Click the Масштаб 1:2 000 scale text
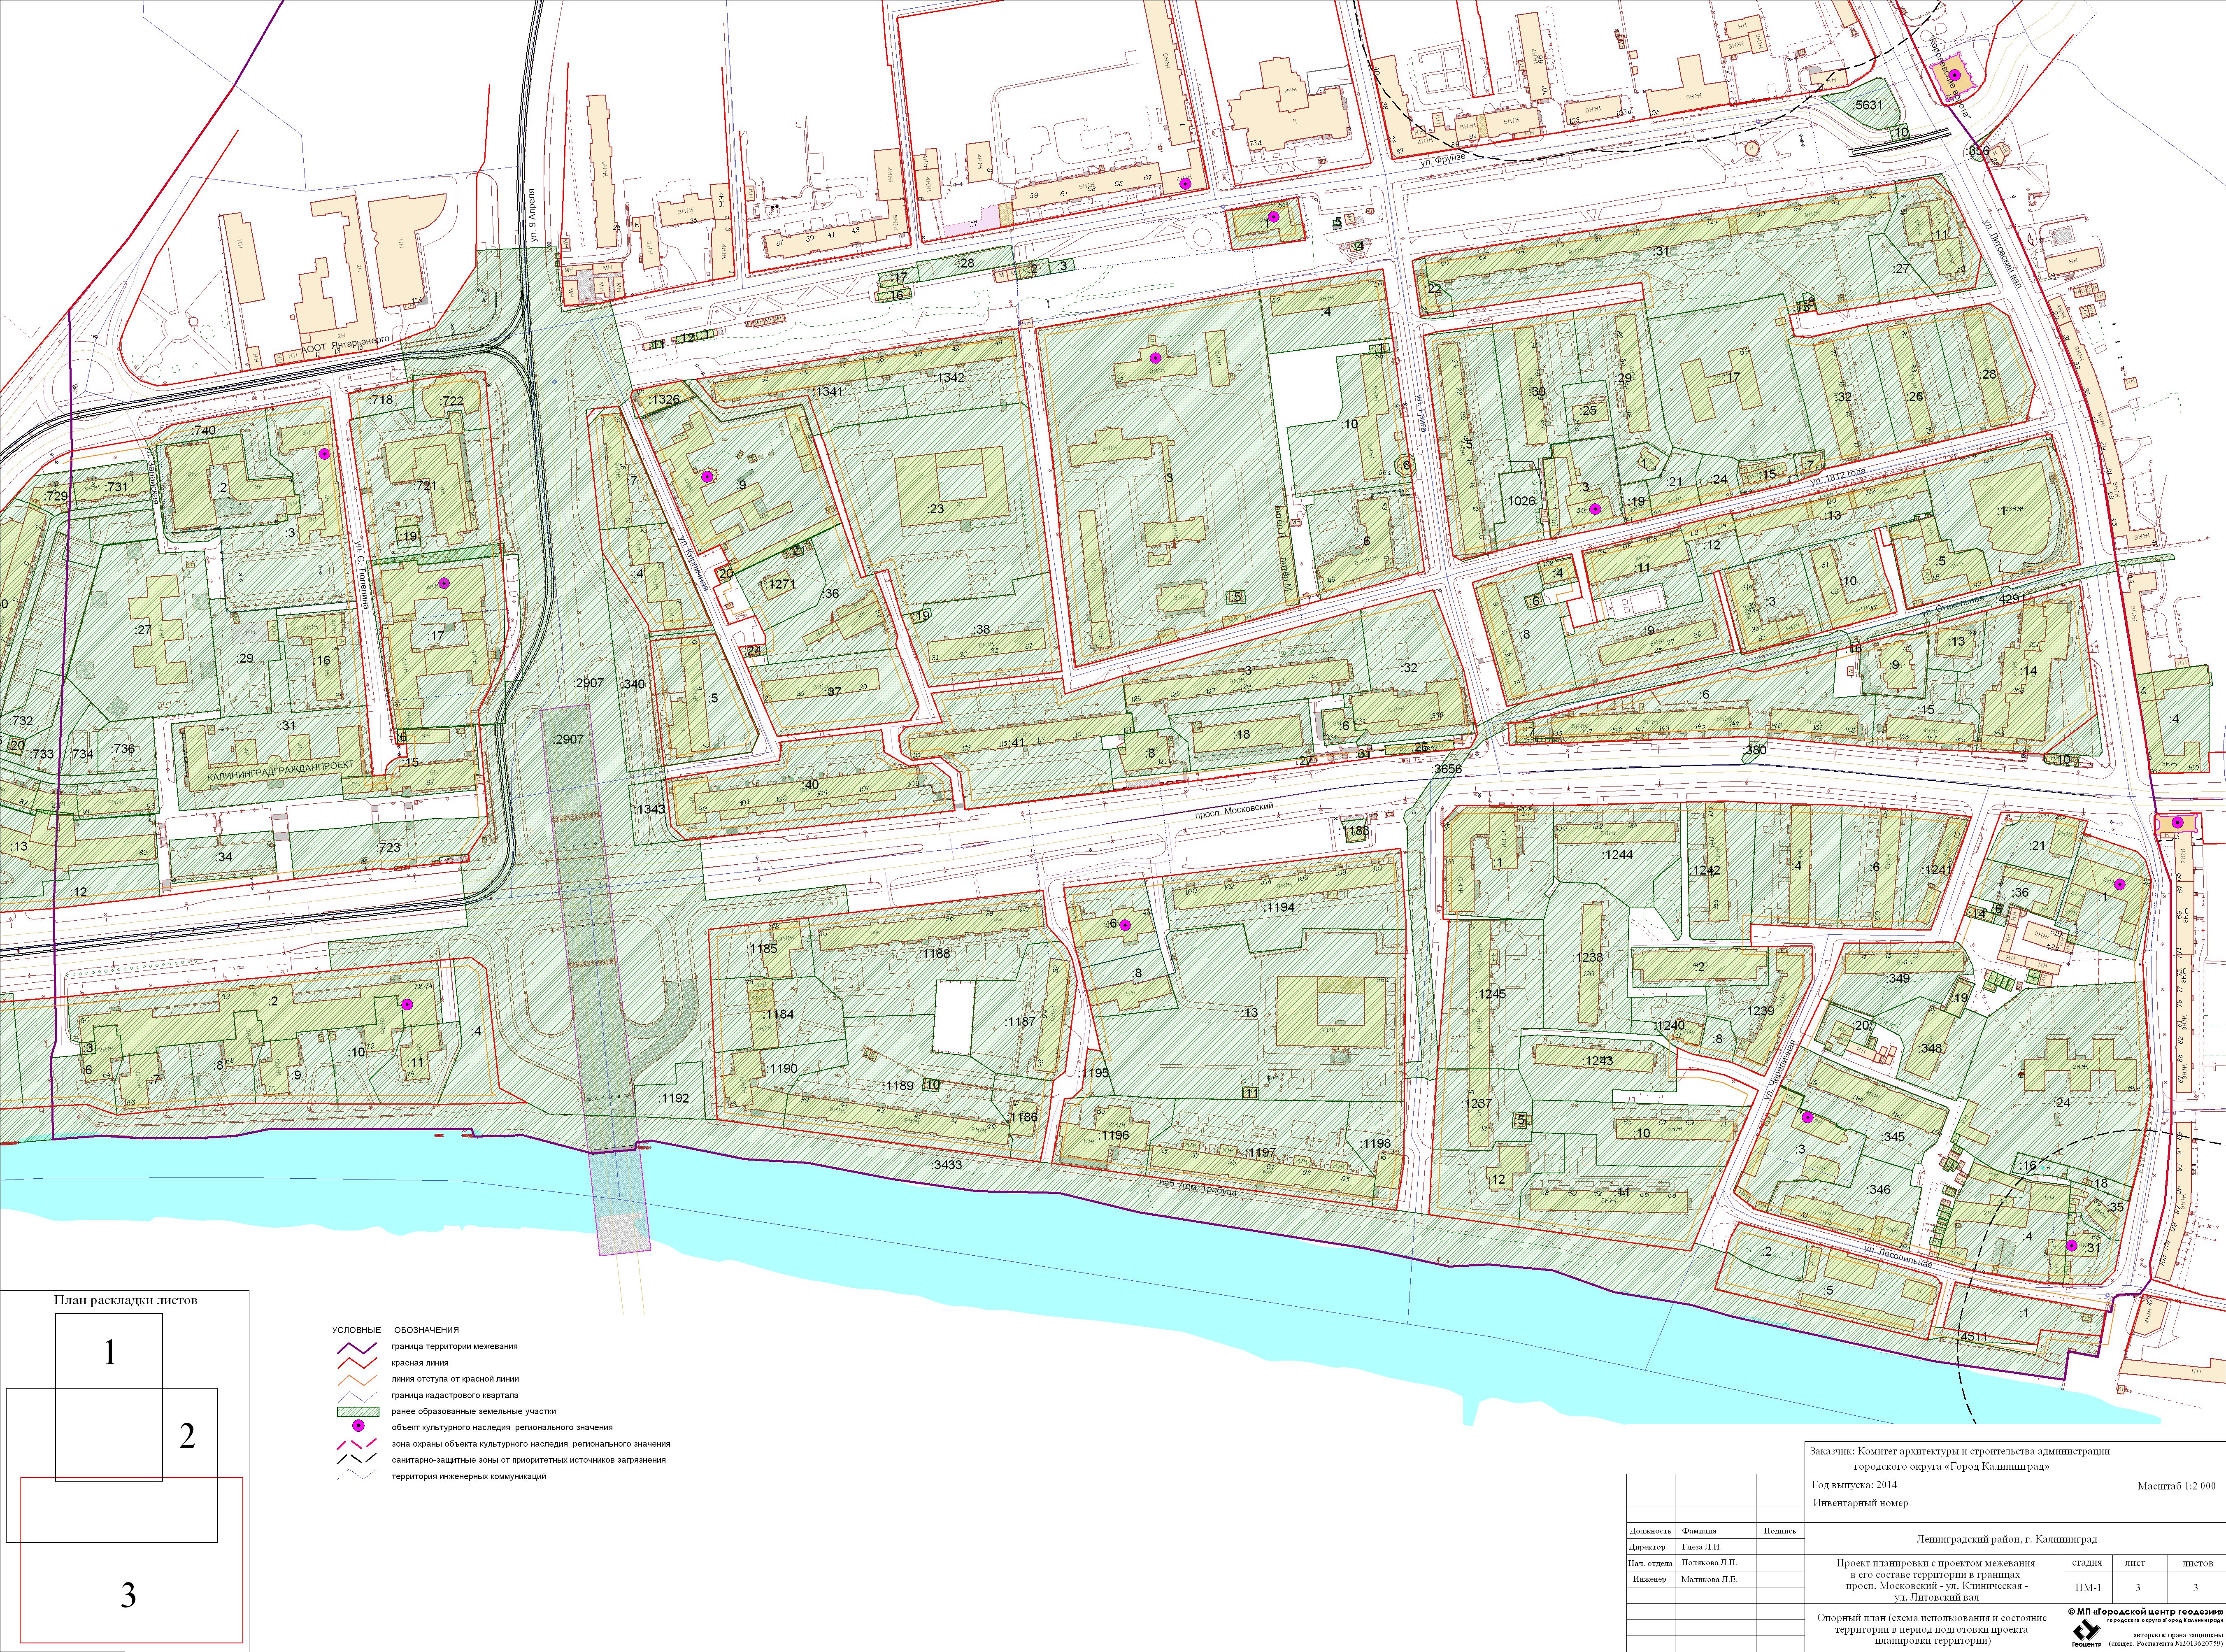 pyautogui.click(x=2176, y=1486)
